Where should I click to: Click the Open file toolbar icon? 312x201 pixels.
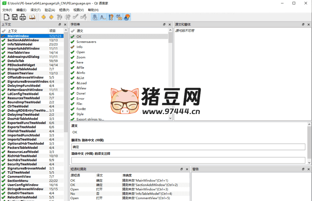click(6, 17)
